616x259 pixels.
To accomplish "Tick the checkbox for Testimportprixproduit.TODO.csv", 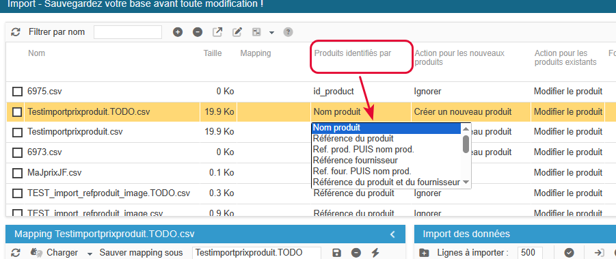I will click(17, 112).
